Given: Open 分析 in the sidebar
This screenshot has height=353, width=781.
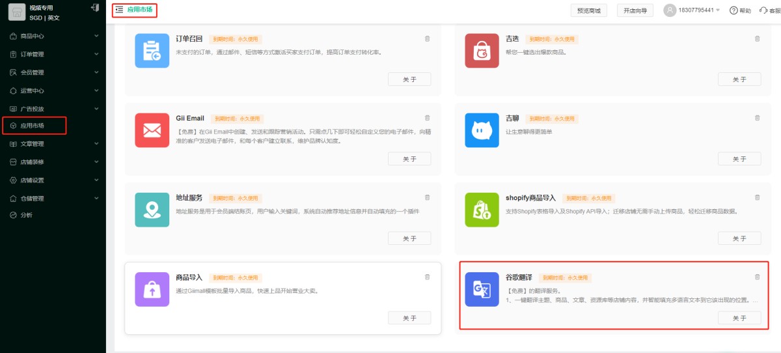Looking at the screenshot, I should pyautogui.click(x=26, y=215).
